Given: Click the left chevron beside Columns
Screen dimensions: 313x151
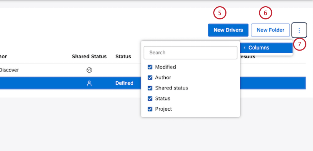Looking at the screenshot, I should click(245, 48).
